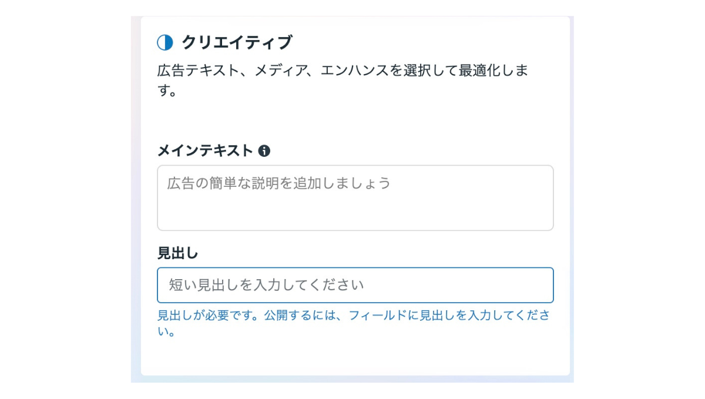
Task: Select the クリエイティブ section heading
Action: tap(237, 43)
